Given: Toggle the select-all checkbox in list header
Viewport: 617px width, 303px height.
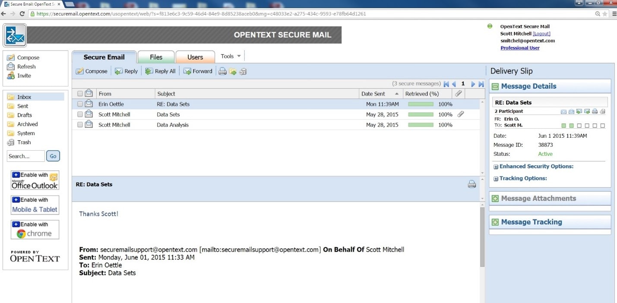Looking at the screenshot, I should pos(80,94).
